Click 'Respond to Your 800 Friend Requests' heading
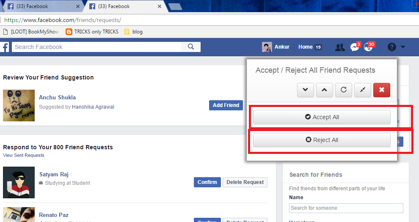 (x=58, y=147)
